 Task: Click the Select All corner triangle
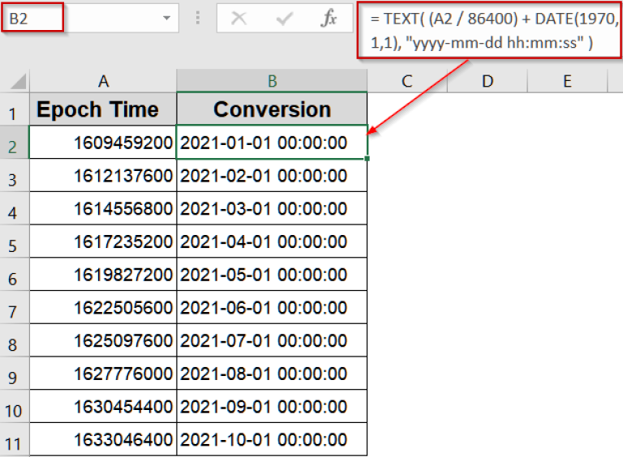(19, 81)
